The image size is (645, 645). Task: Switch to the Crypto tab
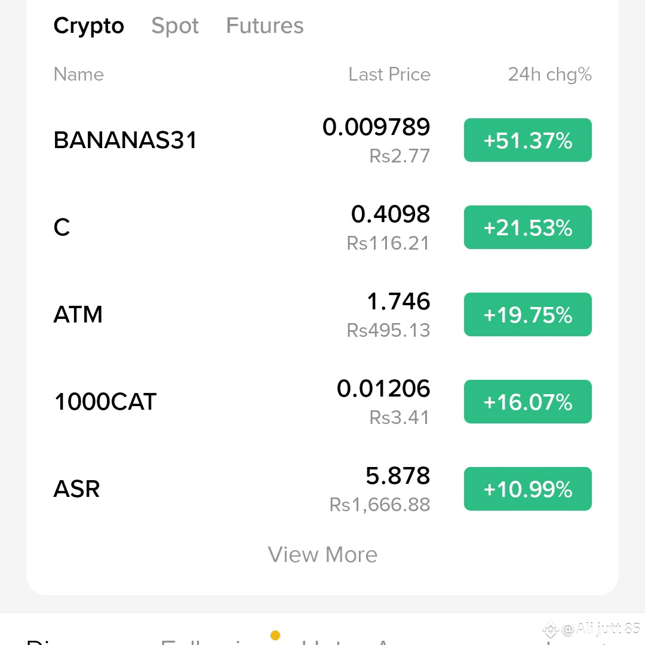(88, 26)
